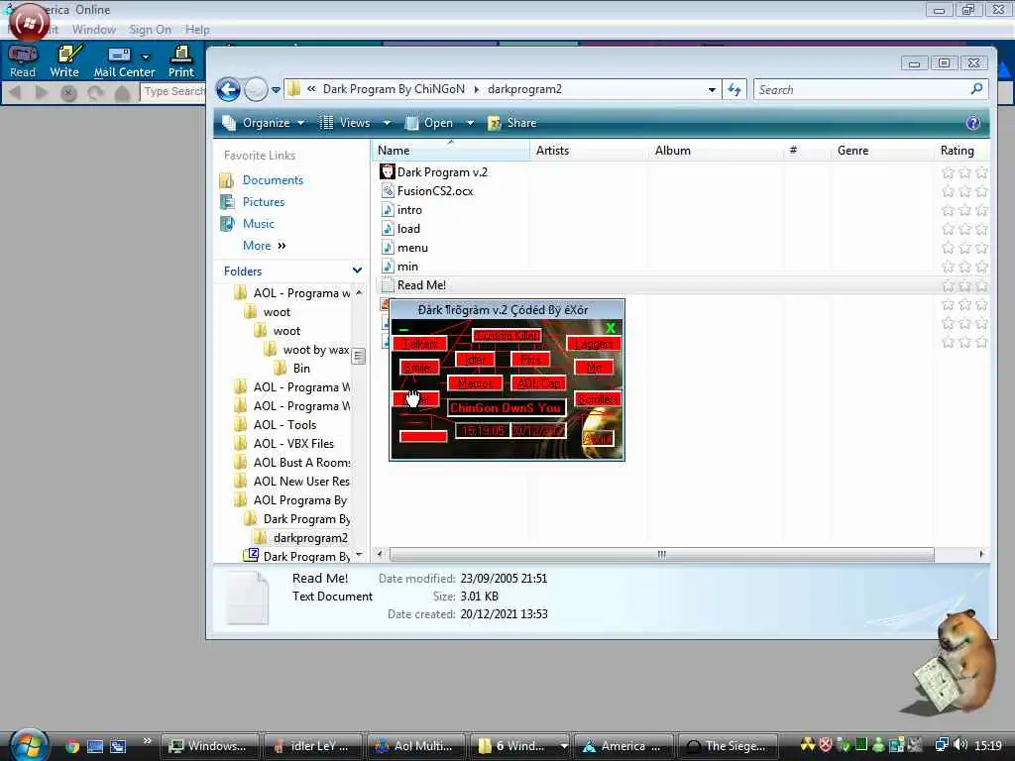Sort by Artists column header
1015x761 pixels.
[589, 151]
